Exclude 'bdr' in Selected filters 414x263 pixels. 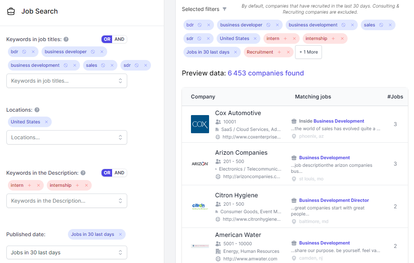pyautogui.click(x=200, y=25)
